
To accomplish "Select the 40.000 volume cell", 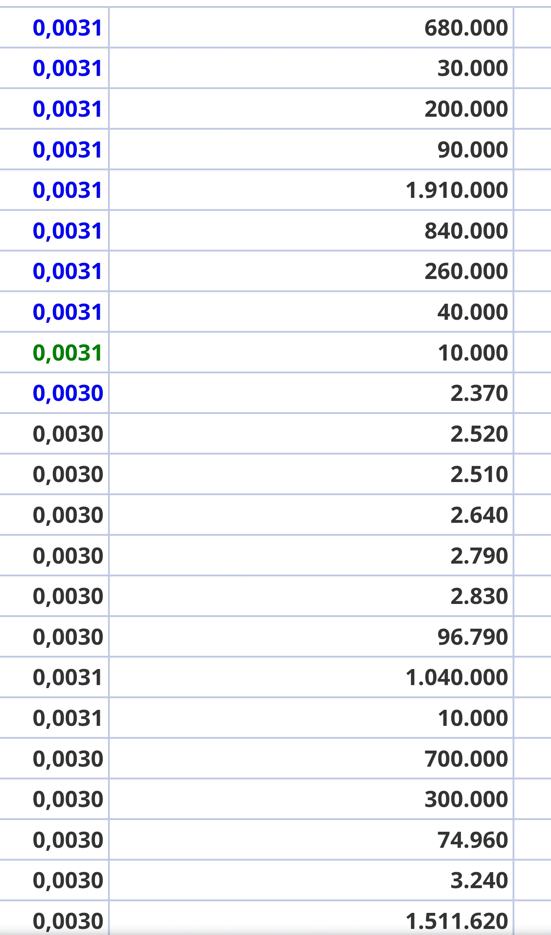I will tap(473, 312).
